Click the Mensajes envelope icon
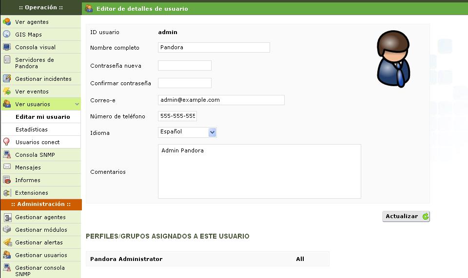Image resolution: width=468 pixels, height=278 pixels. point(7,167)
